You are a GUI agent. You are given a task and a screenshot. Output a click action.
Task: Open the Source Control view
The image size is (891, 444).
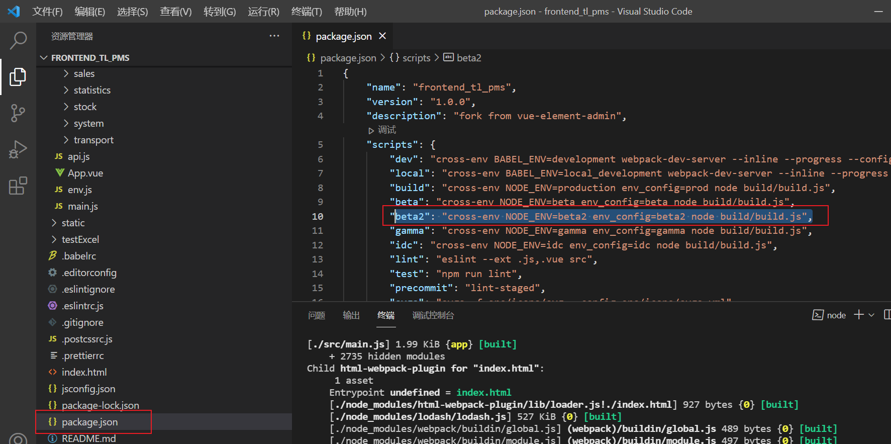click(18, 113)
